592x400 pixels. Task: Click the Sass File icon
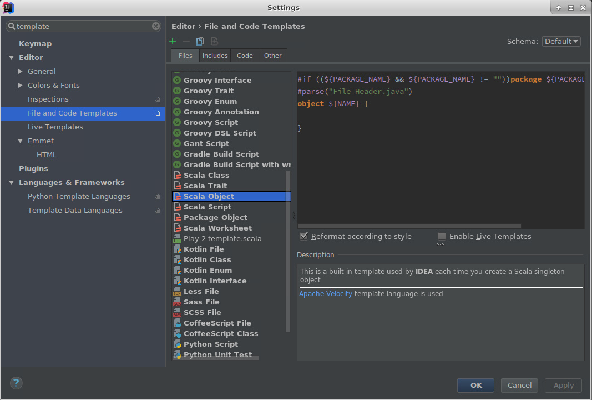click(177, 302)
